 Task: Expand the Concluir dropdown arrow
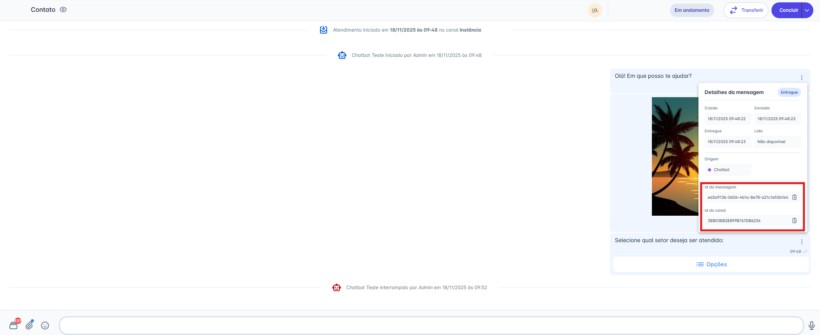coord(807,10)
